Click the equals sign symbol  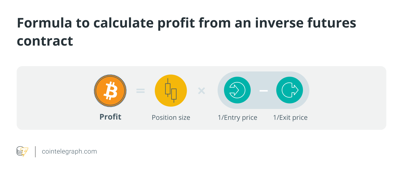pos(141,91)
